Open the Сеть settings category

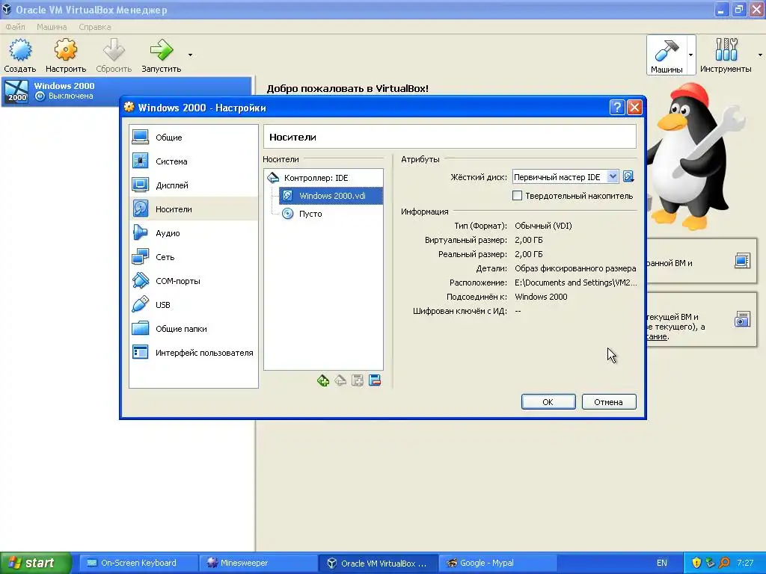tap(194, 257)
